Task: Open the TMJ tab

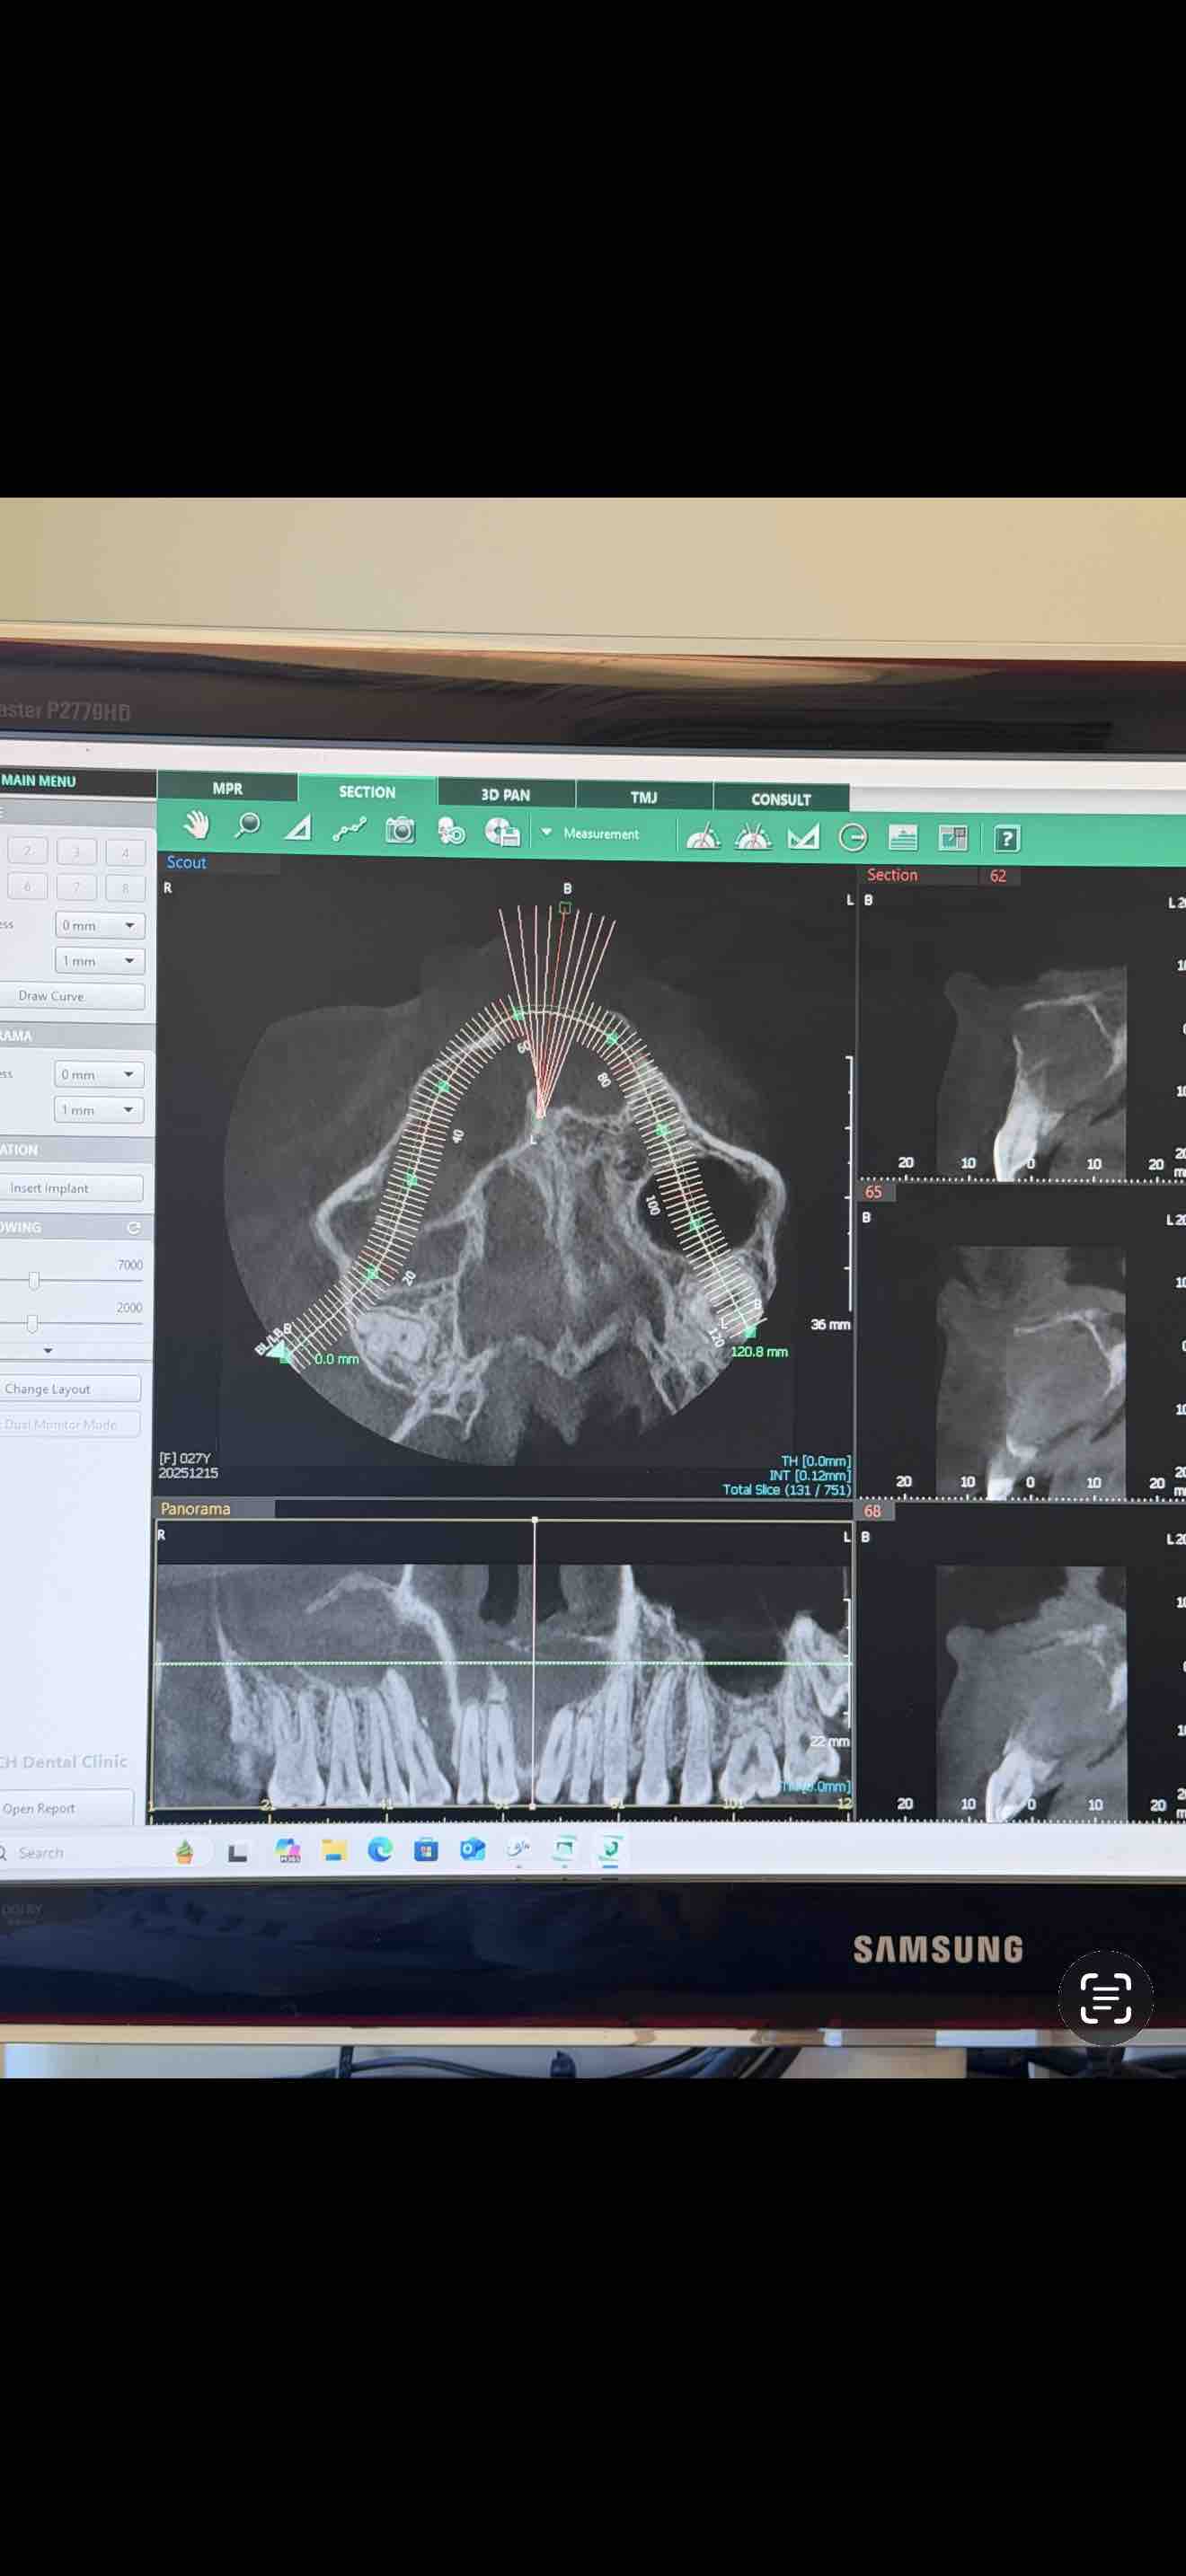Action: pos(644,797)
